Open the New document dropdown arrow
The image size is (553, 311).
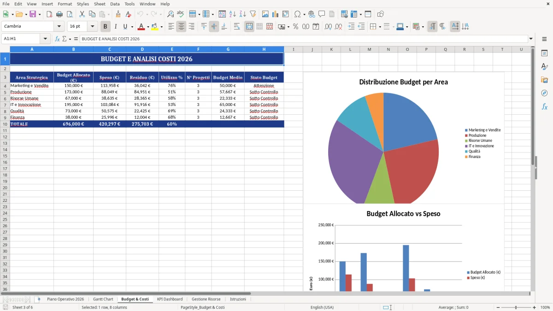click(12, 14)
